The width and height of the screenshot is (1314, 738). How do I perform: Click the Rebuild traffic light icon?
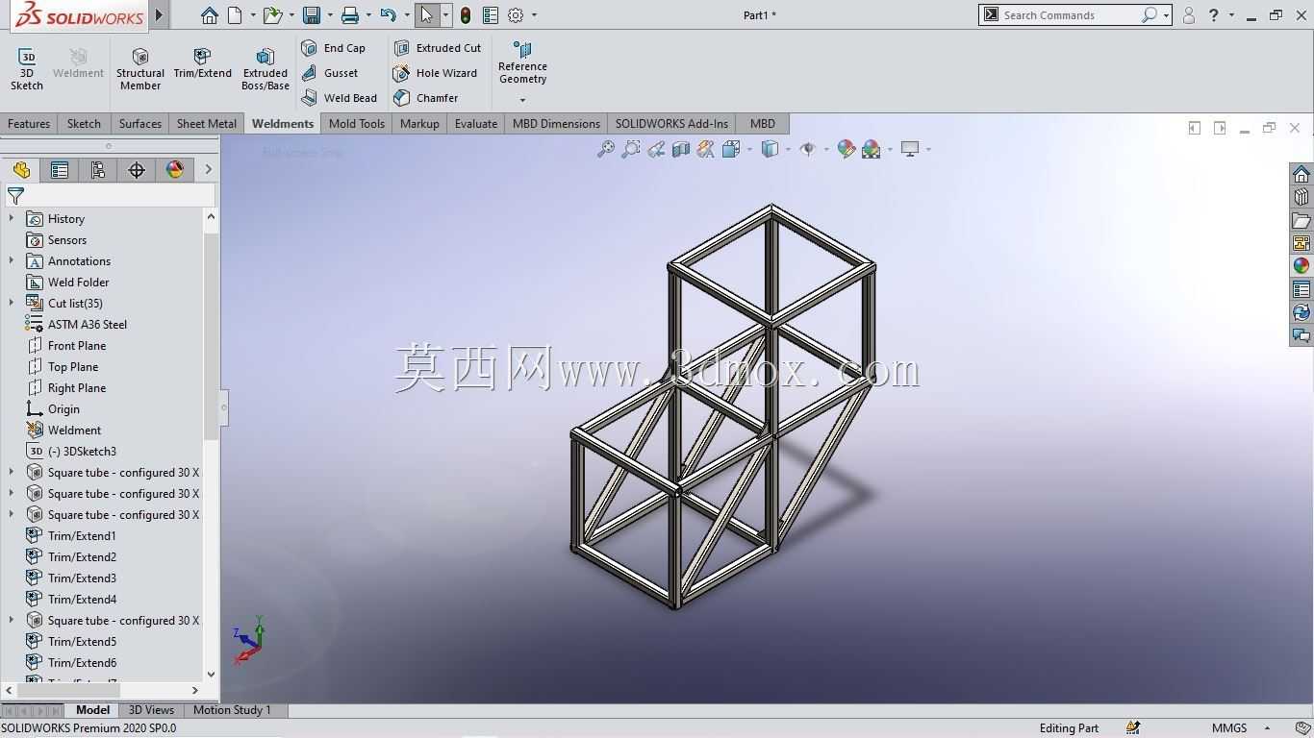pyautogui.click(x=466, y=15)
